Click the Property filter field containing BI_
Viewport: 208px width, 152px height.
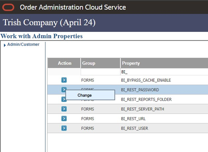(x=164, y=72)
